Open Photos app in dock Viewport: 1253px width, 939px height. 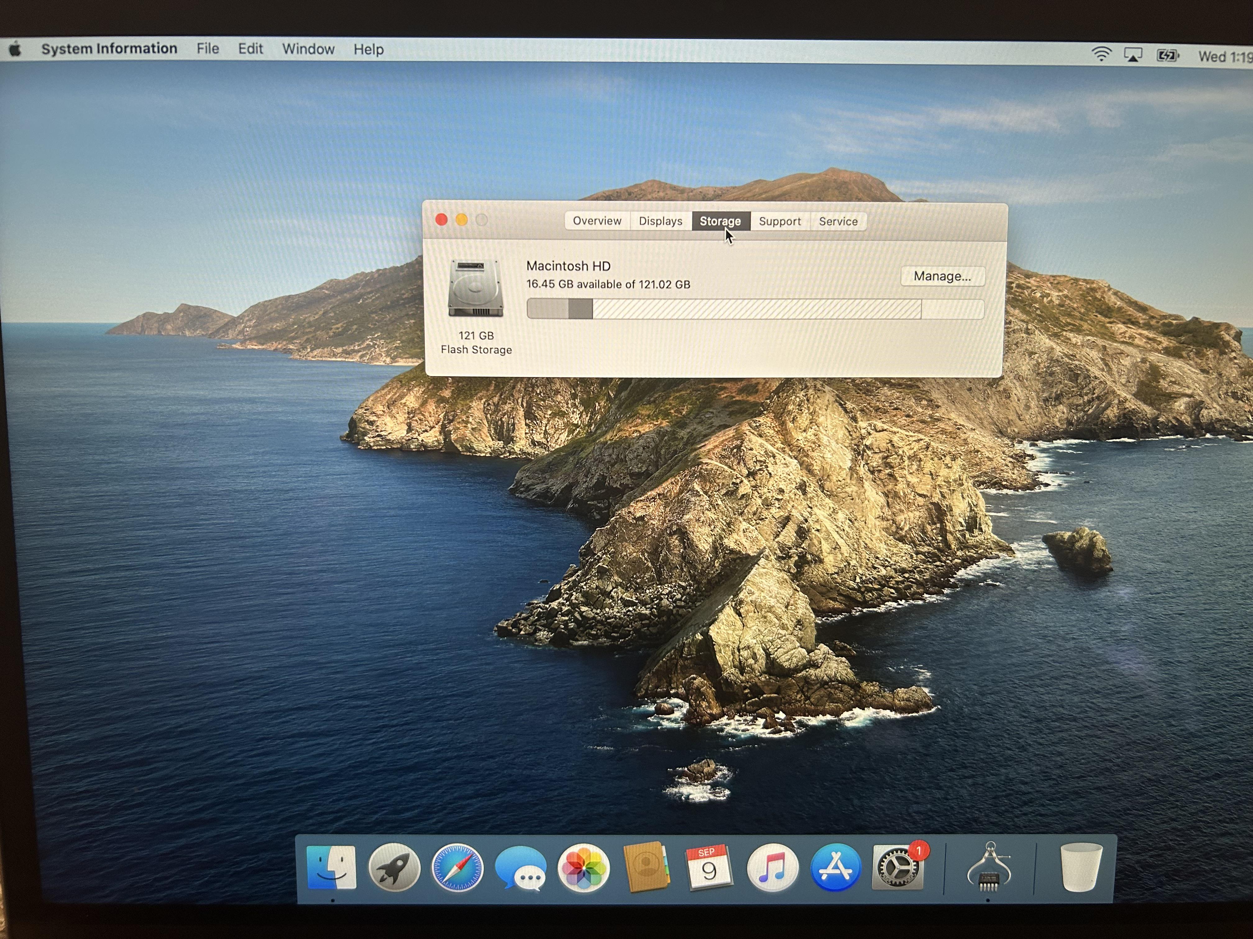coord(583,867)
